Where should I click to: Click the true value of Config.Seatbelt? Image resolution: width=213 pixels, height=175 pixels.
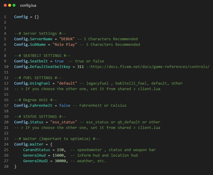[59, 61]
